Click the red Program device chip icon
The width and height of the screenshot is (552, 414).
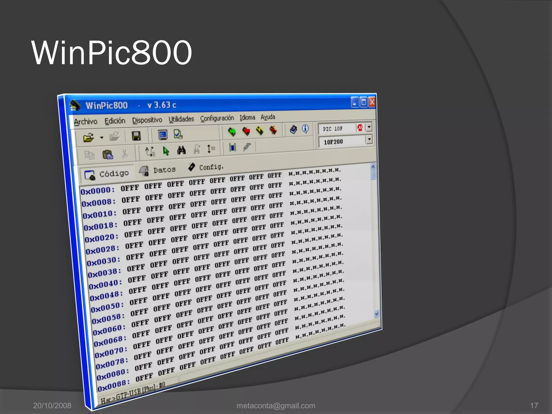[x=246, y=131]
